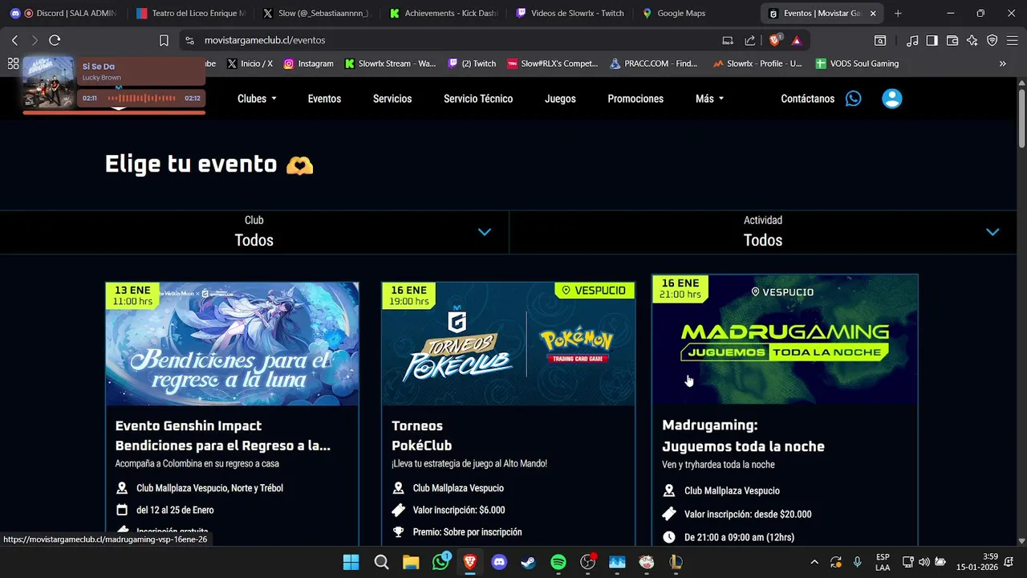Open Genshin Impact event banner image
This screenshot has height=578, width=1027.
point(232,344)
